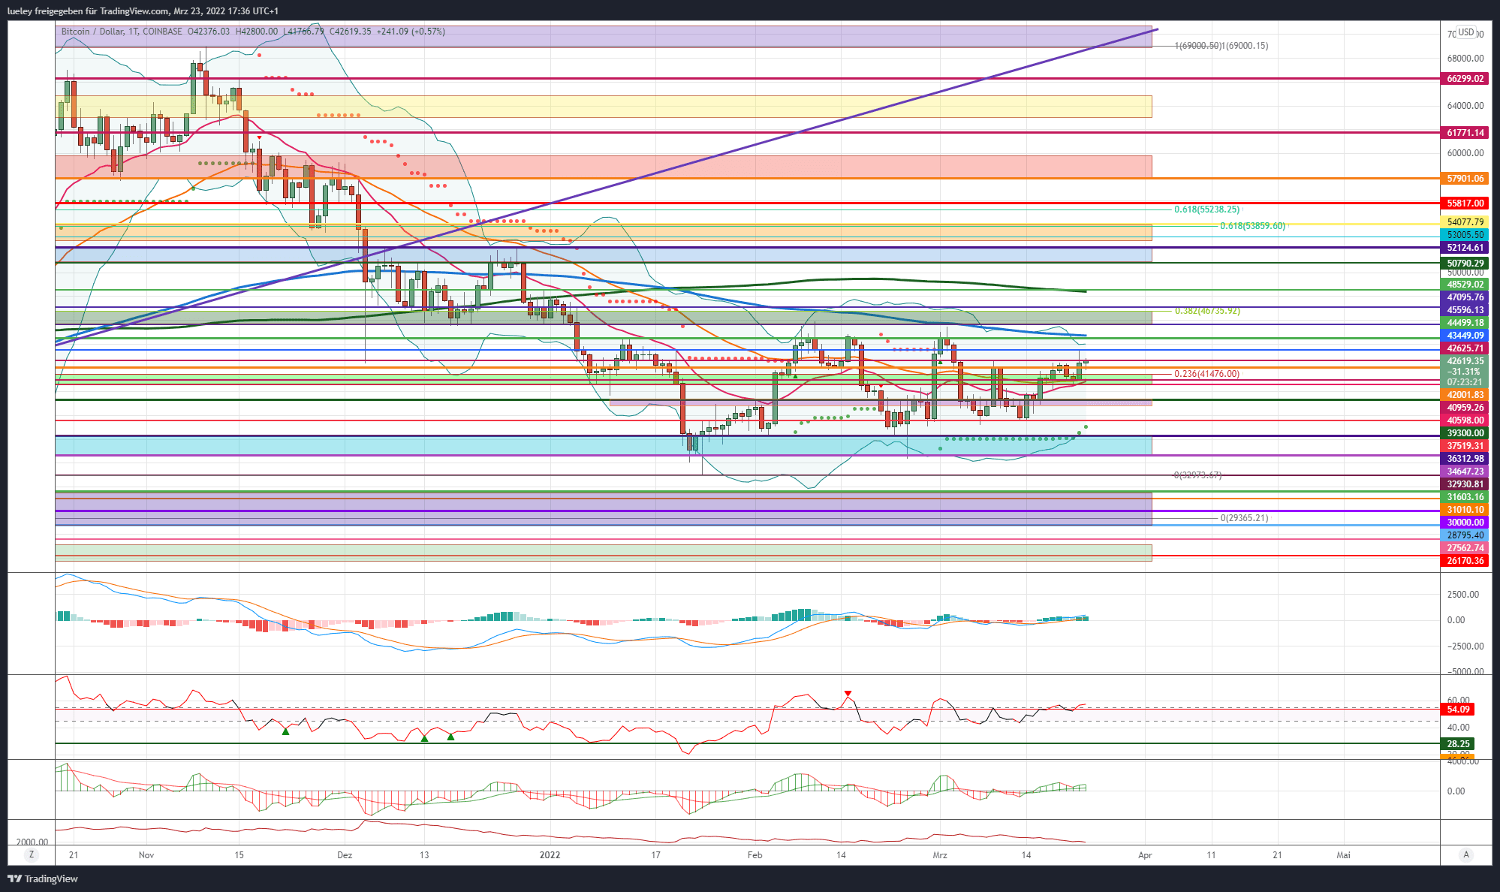Click the 2022 year marker on time axis

coord(550,855)
